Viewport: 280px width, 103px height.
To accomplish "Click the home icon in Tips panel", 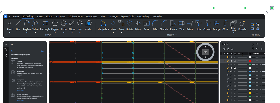I will pos(12,51).
